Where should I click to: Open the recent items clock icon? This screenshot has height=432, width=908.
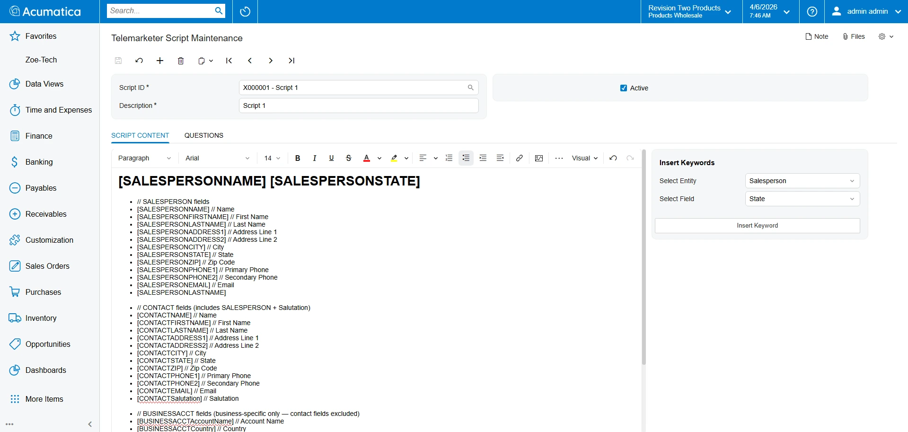click(x=245, y=11)
